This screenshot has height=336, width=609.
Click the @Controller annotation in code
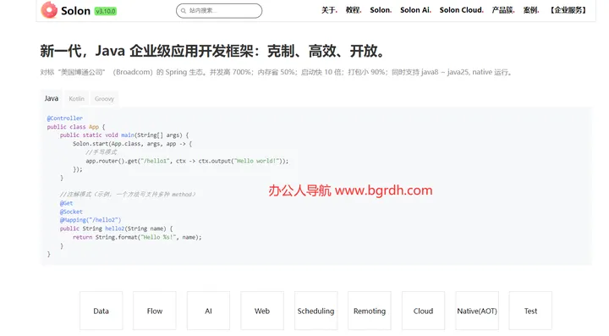pyautogui.click(x=65, y=118)
